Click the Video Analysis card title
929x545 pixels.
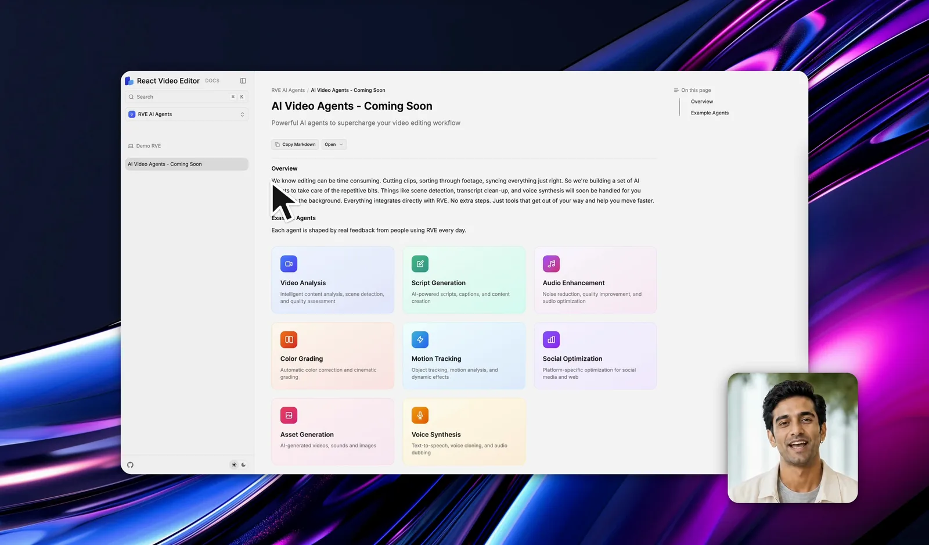pyautogui.click(x=303, y=283)
